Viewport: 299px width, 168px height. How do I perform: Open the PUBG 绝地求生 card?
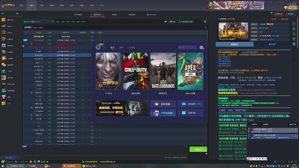[163, 71]
